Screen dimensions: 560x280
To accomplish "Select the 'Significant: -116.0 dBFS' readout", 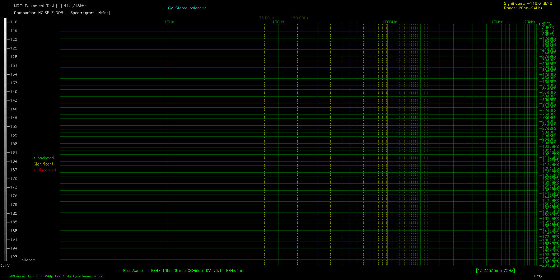I will click(x=528, y=3).
